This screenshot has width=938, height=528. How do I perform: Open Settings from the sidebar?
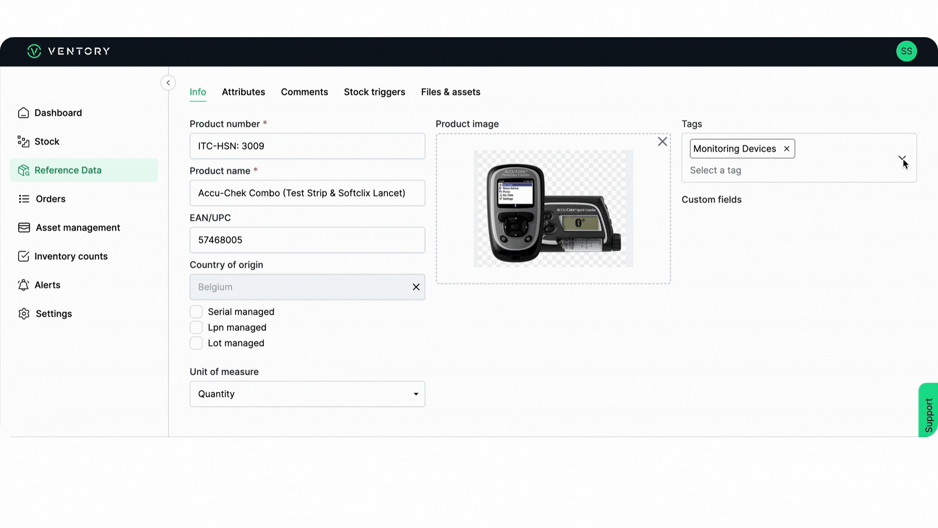point(84,314)
